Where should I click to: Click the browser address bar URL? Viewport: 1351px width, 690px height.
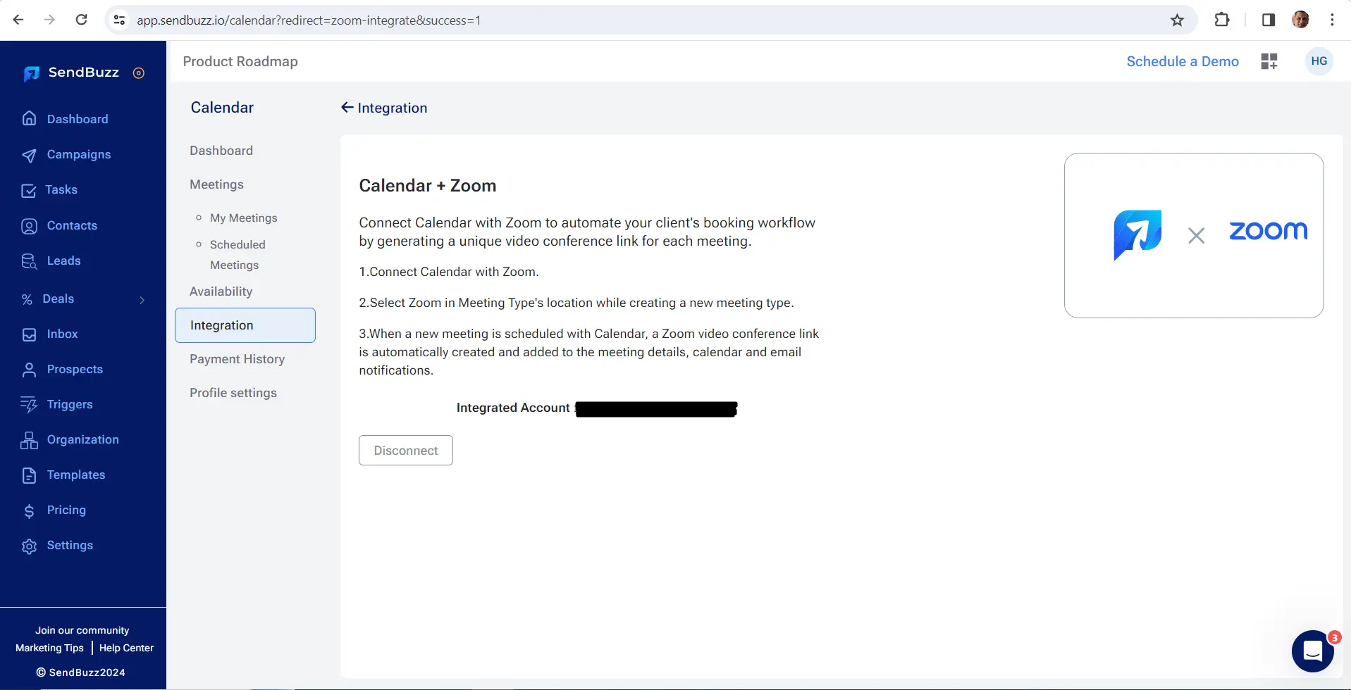pos(309,20)
